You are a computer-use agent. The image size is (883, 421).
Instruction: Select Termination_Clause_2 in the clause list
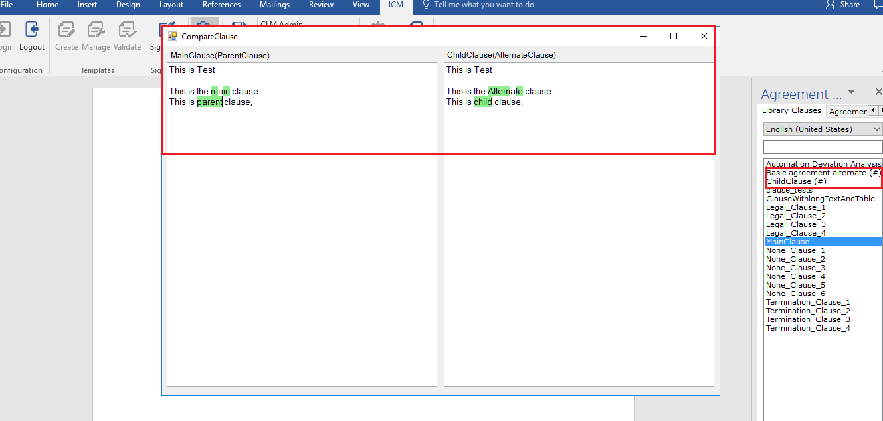(807, 311)
